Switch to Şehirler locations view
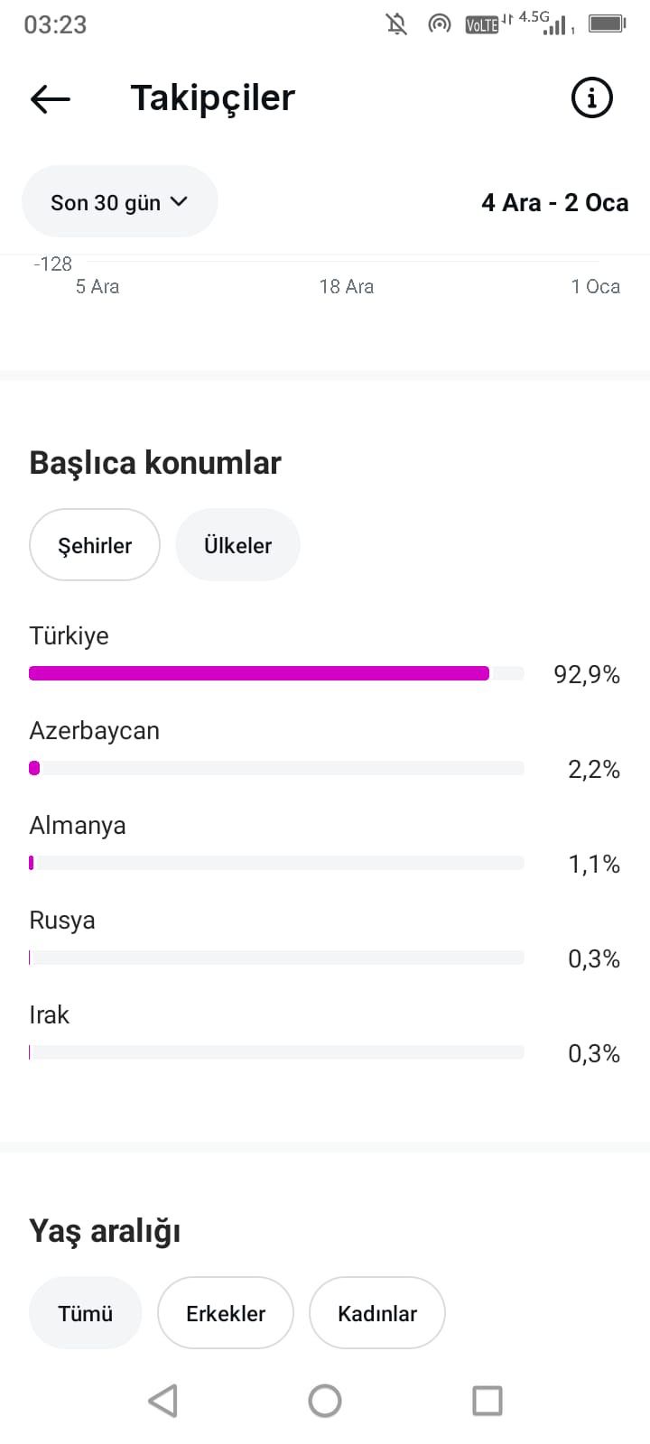The height and width of the screenshot is (1444, 650). pos(95,545)
